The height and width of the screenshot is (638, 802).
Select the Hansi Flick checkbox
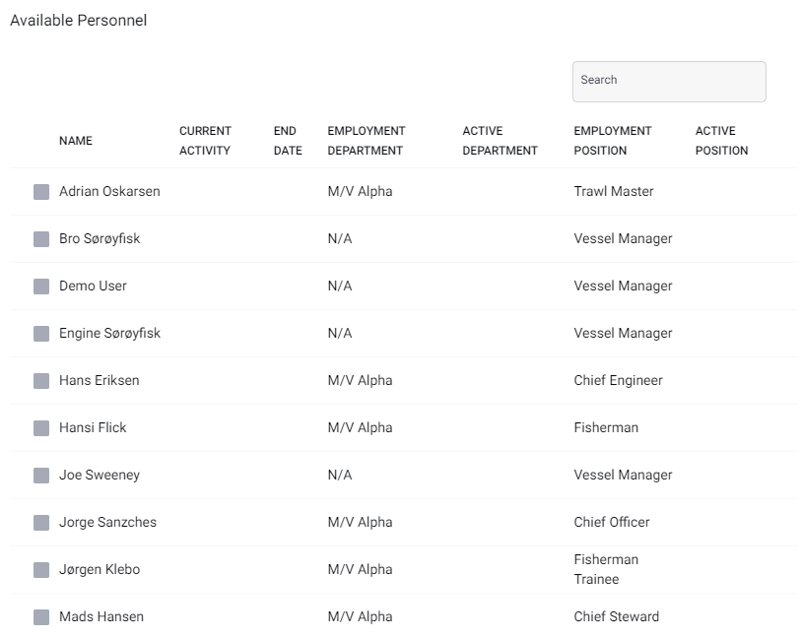point(41,428)
